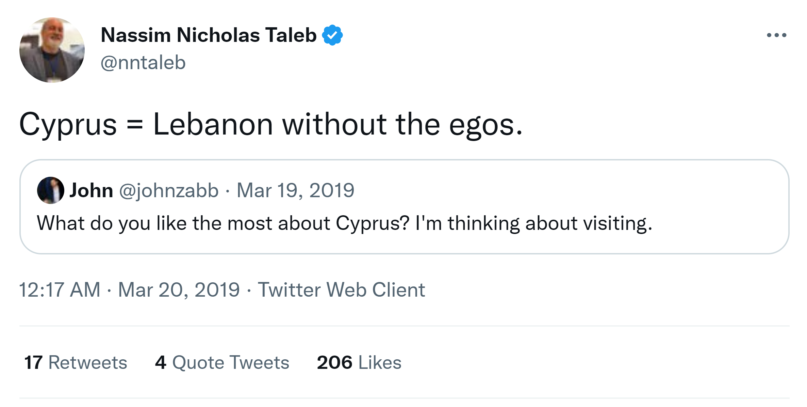Click the number 17 in the retweets count
The width and height of the screenshot is (807, 407).
[33, 362]
